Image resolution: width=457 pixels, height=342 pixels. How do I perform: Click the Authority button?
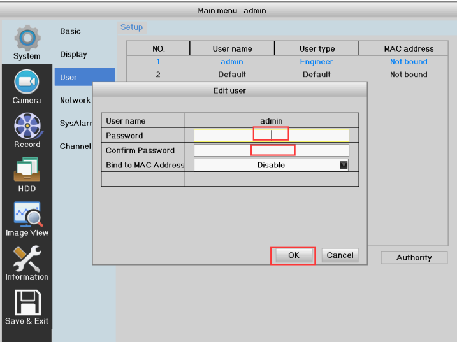[414, 257]
